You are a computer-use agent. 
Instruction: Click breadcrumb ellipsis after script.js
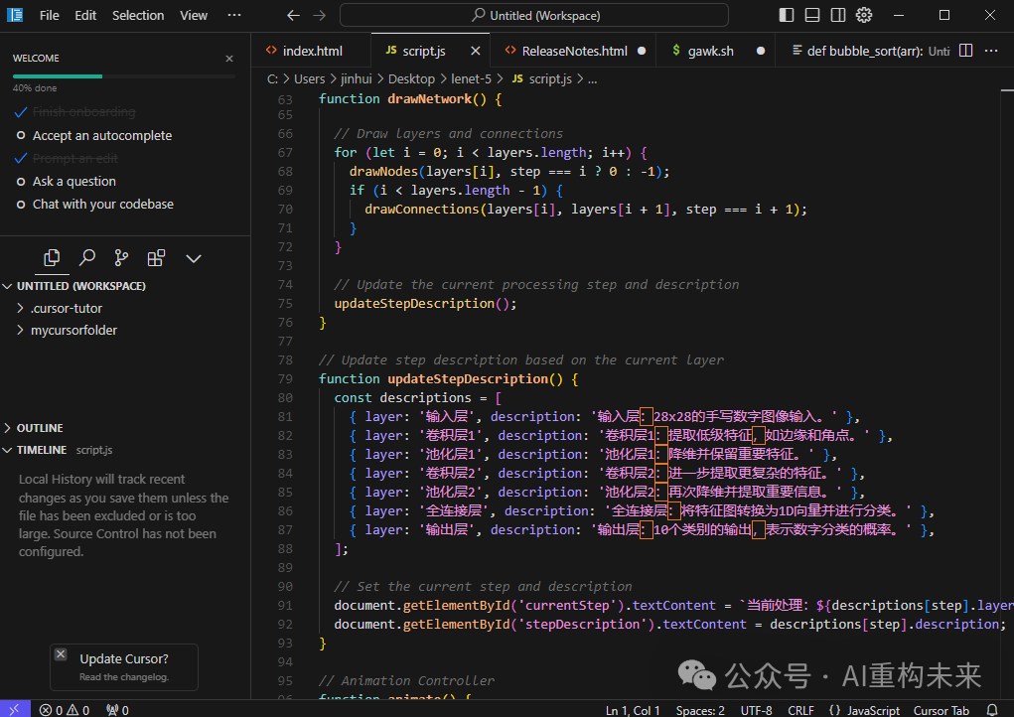(592, 78)
